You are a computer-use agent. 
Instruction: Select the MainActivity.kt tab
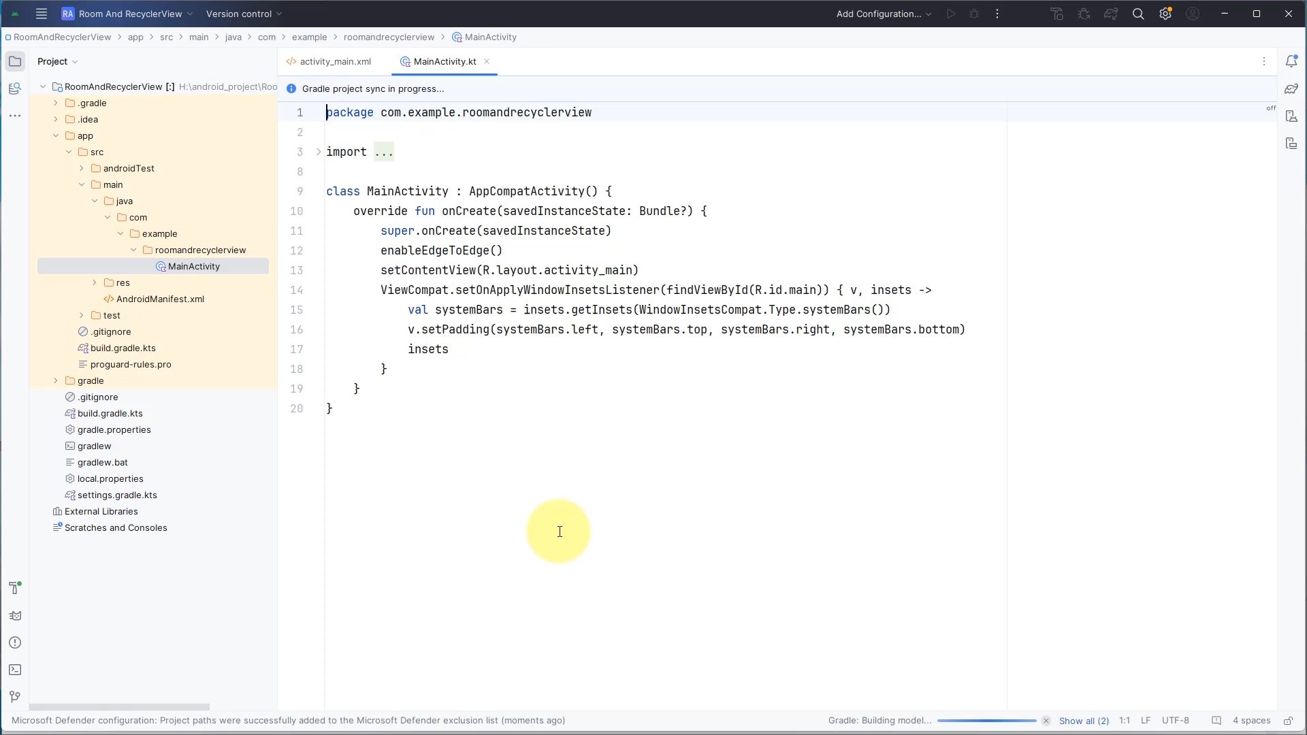tap(446, 61)
